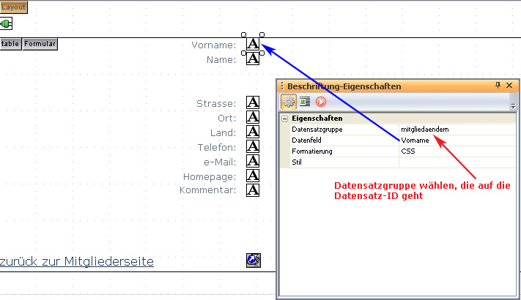Image resolution: width=521 pixels, height=300 pixels.
Task: Select the Vorname label element icon
Action: pos(253,44)
